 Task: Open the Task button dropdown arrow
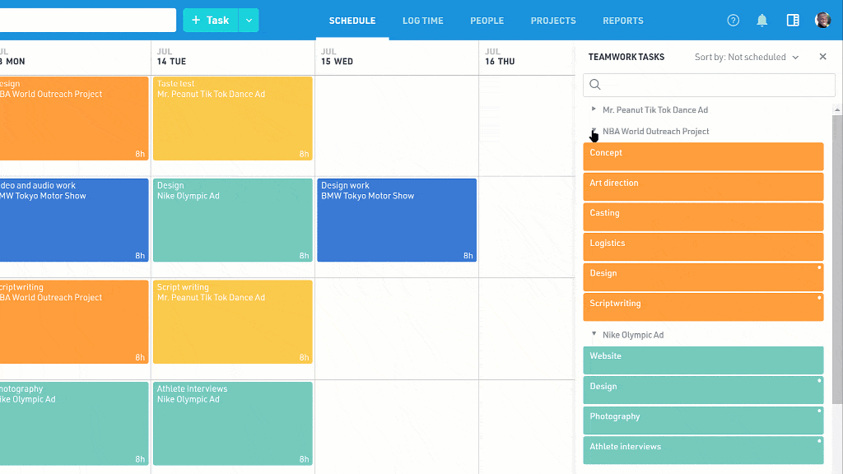click(249, 21)
